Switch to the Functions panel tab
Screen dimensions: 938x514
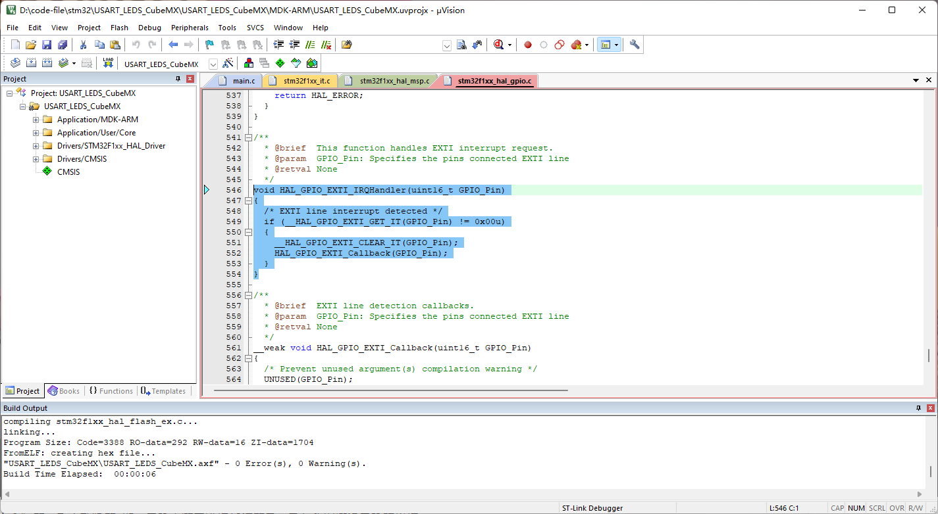pyautogui.click(x=111, y=391)
